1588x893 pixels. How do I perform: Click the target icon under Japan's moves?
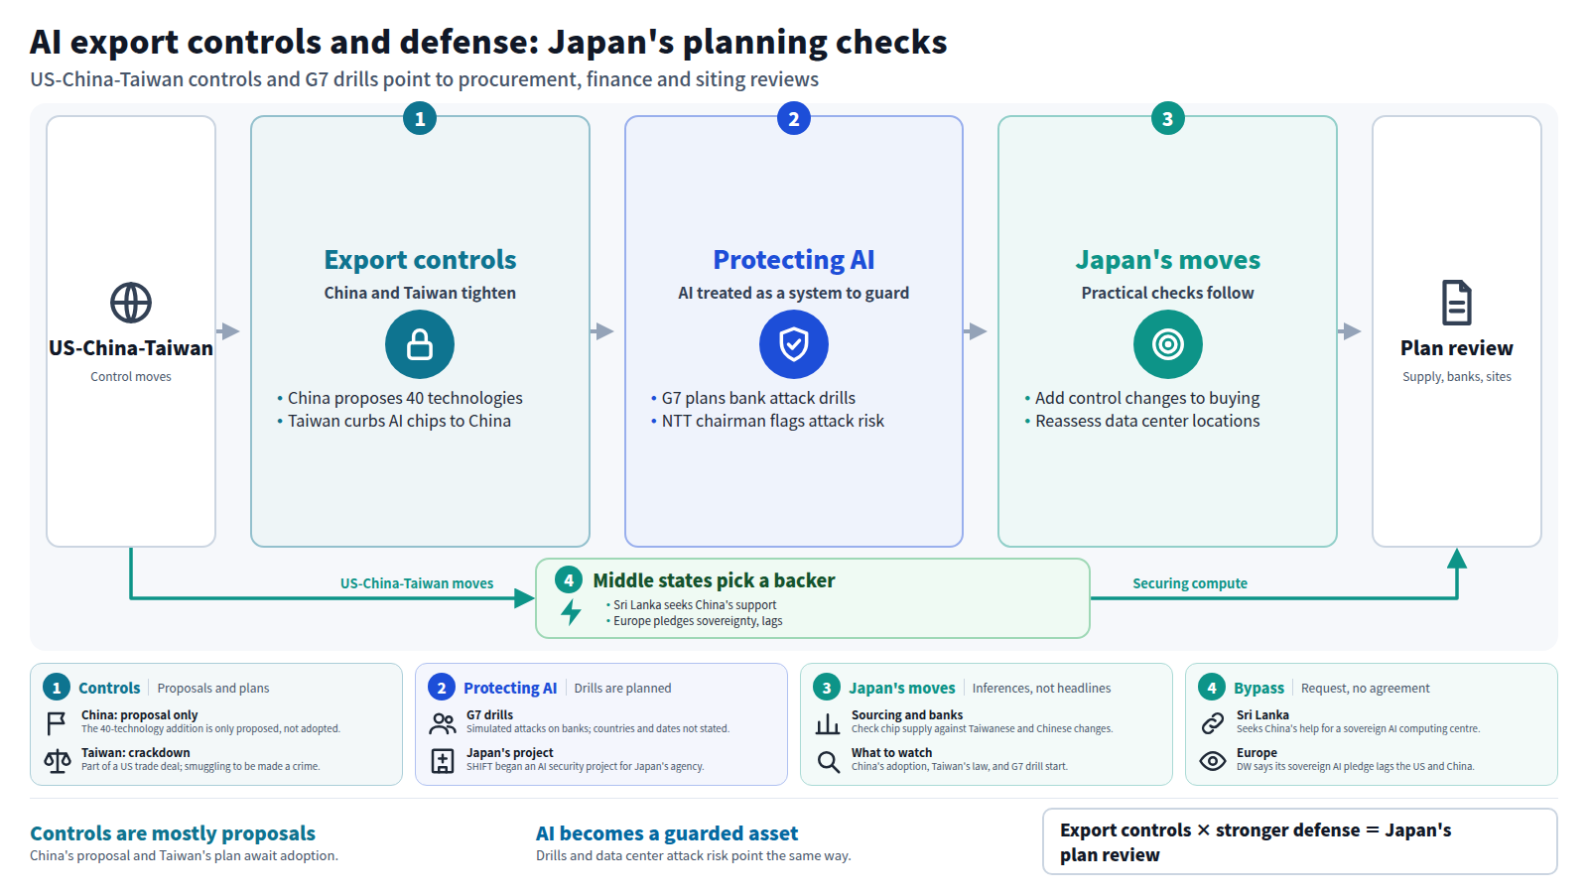[1168, 344]
